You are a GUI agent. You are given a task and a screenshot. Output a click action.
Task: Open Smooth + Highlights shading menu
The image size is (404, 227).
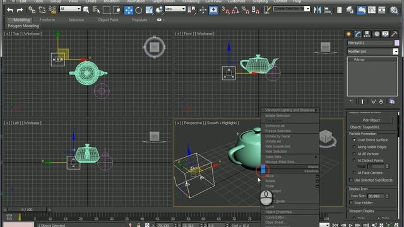pyautogui.click(x=222, y=123)
